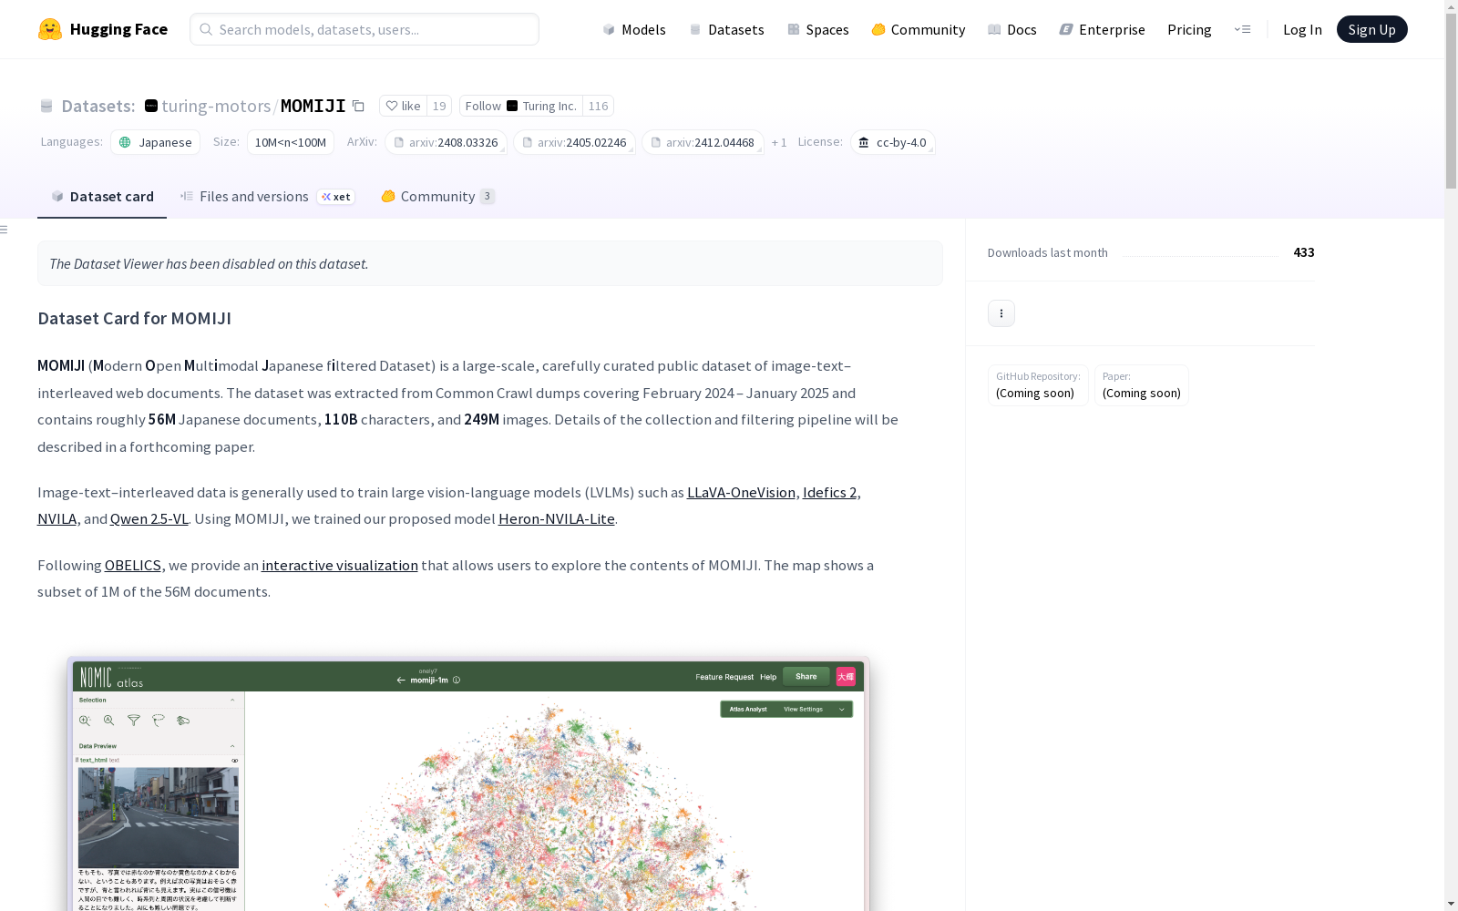Open the turing-motors organization link

click(x=216, y=106)
